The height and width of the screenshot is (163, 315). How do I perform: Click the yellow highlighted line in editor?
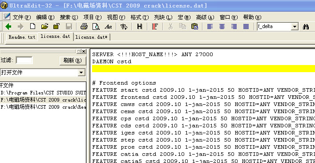[203, 69]
